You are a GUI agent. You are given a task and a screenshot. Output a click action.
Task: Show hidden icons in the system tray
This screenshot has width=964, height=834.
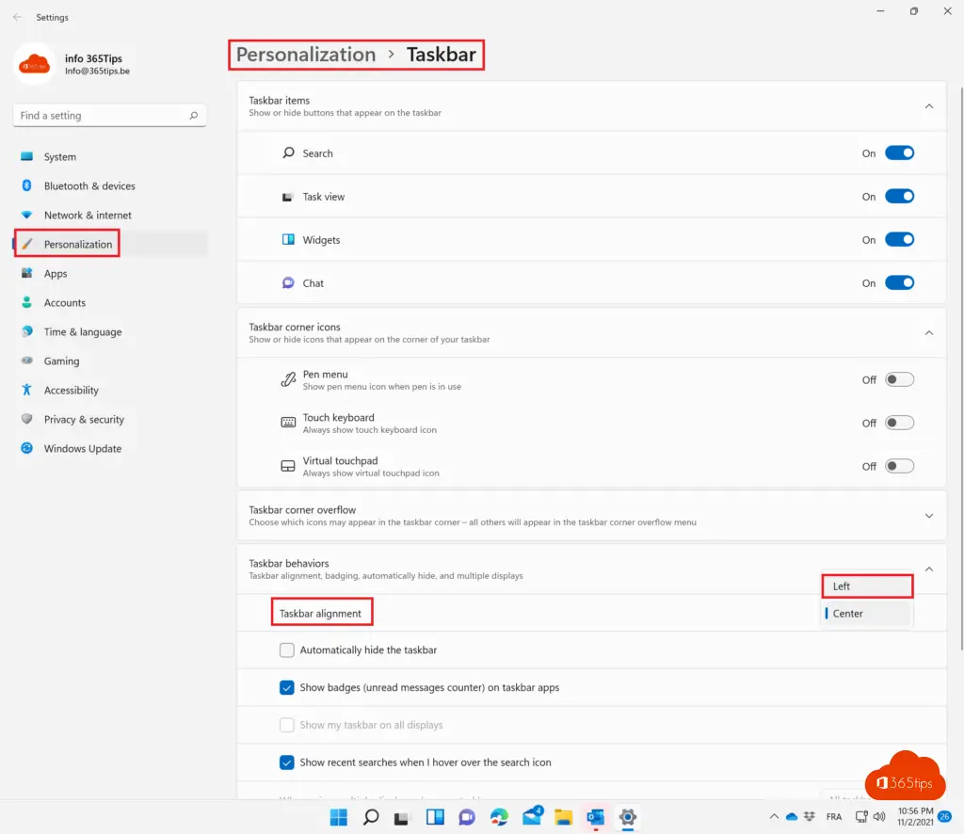click(x=774, y=817)
